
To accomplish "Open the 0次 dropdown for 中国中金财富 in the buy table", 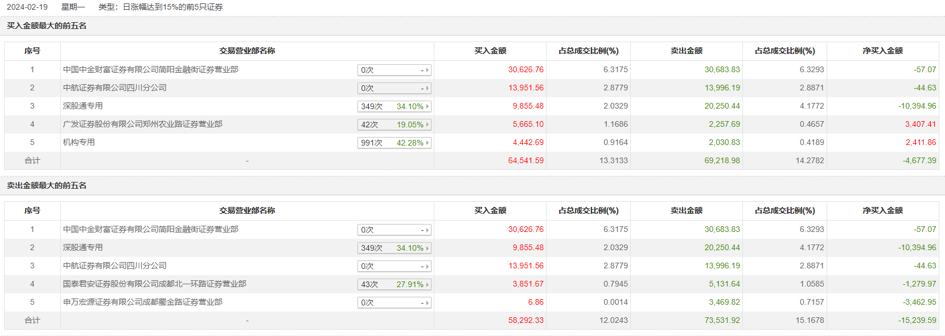I will click(x=394, y=70).
